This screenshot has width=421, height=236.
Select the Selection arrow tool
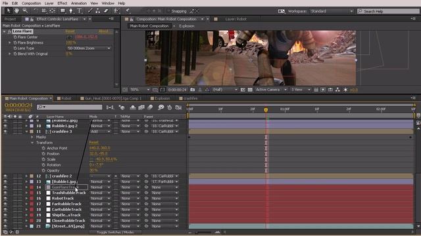[x=9, y=10]
